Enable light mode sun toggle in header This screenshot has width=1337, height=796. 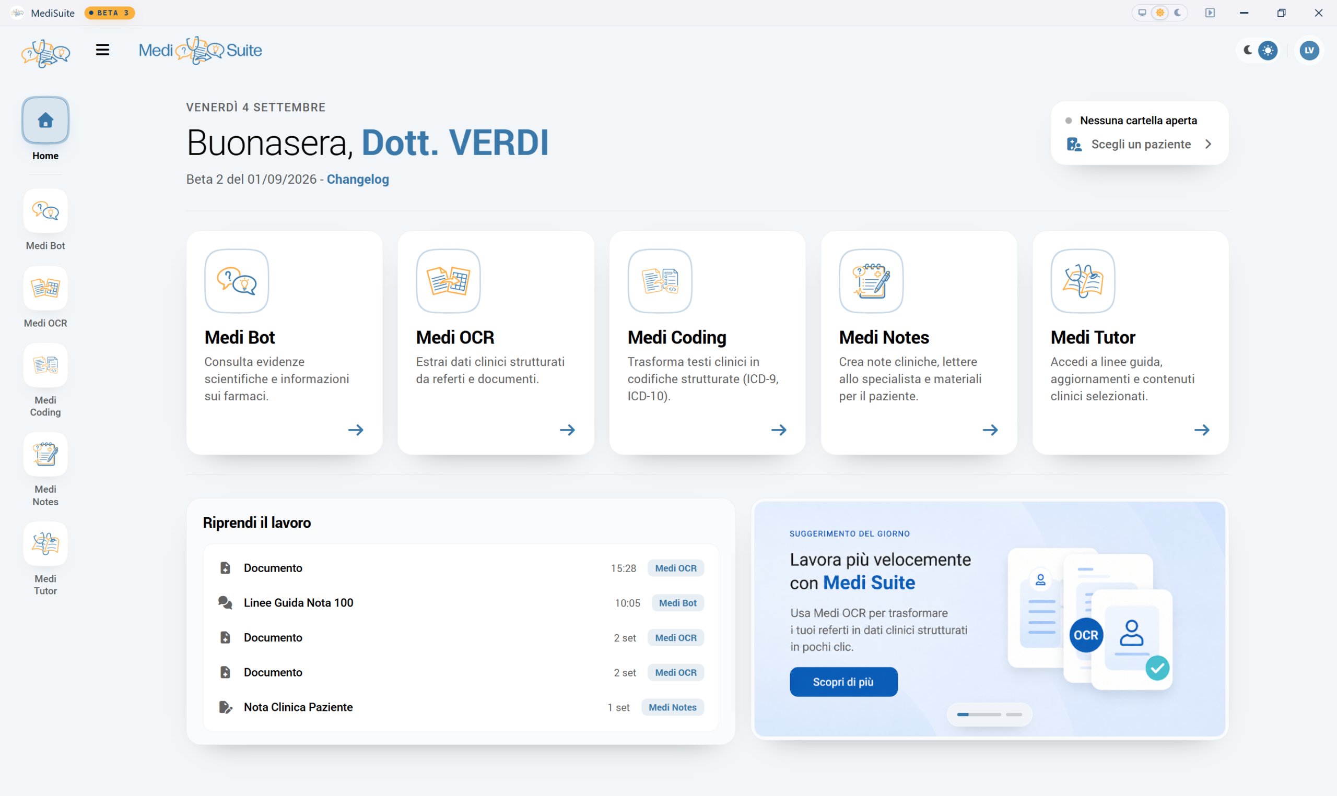[1268, 51]
